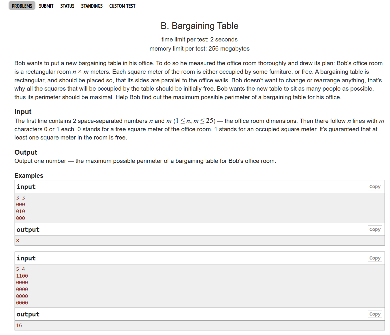This screenshot has width=390, height=335.
Task: Open the CUSTOM TEST tab
Action: [122, 6]
